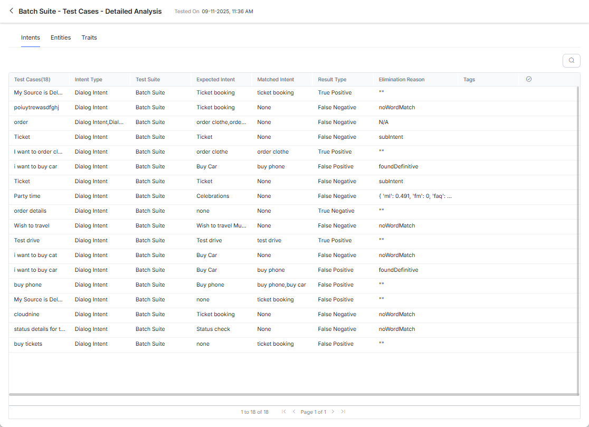Sort by Elimination Reason column header
The width and height of the screenshot is (589, 427).
pyautogui.click(x=402, y=80)
